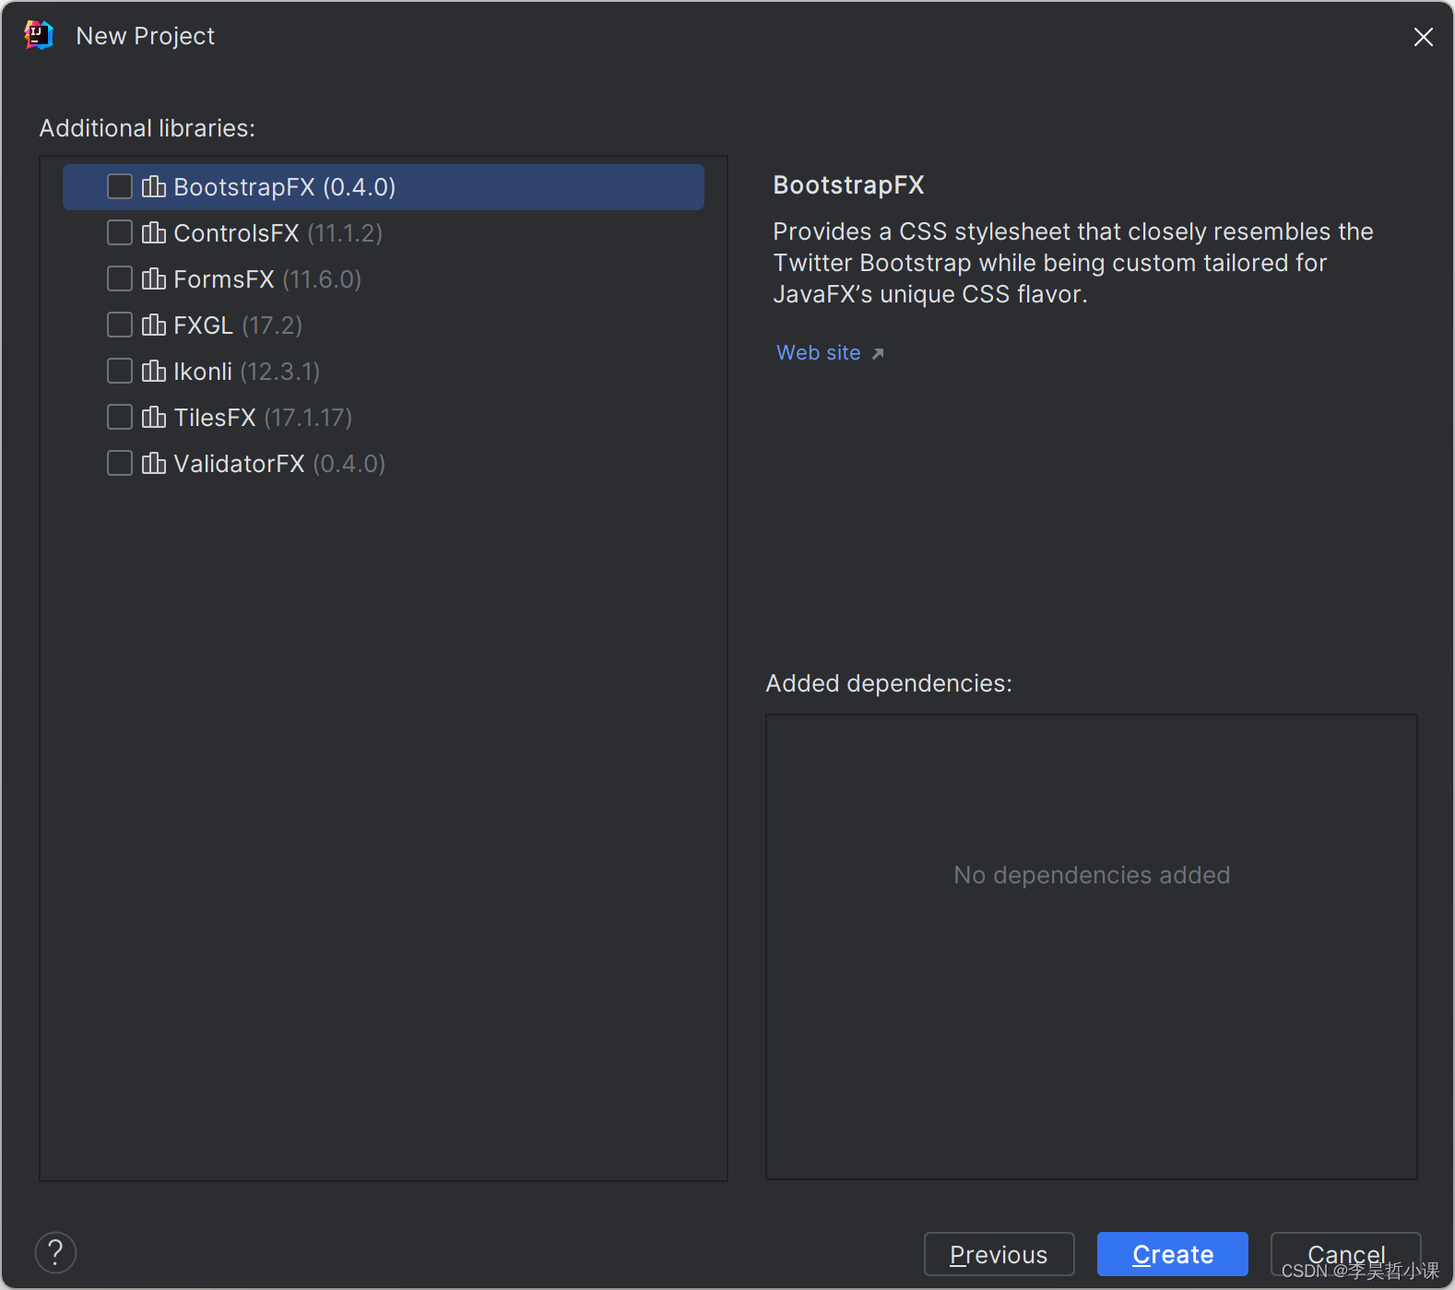
Task: Click the external link arrow next to Web site
Action: point(878,354)
